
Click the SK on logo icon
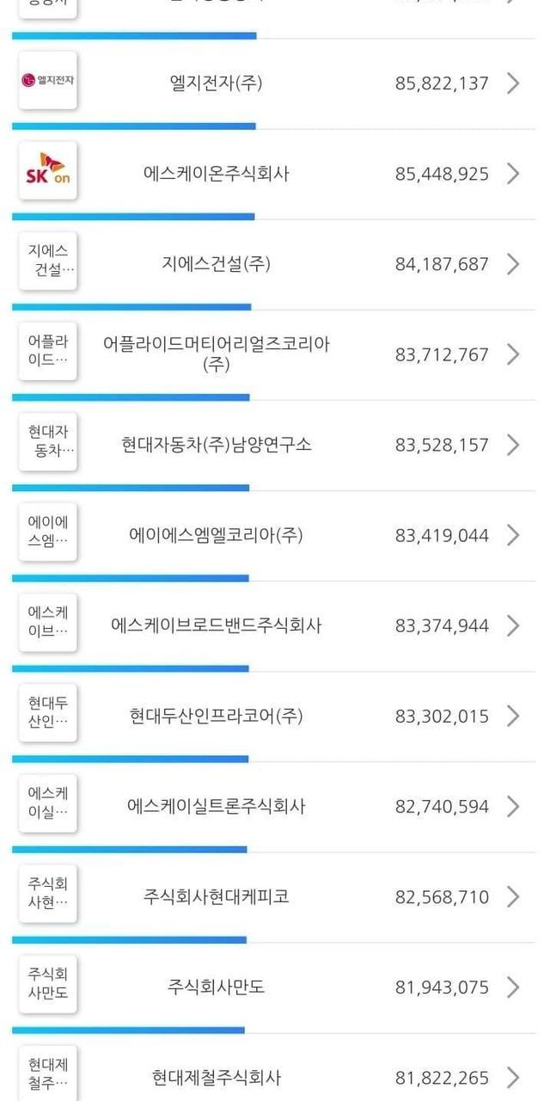[x=48, y=171]
